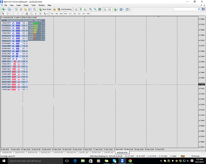Open the Window menu
This screenshot has height=164, width=206.
pyautogui.click(x=42, y=5)
